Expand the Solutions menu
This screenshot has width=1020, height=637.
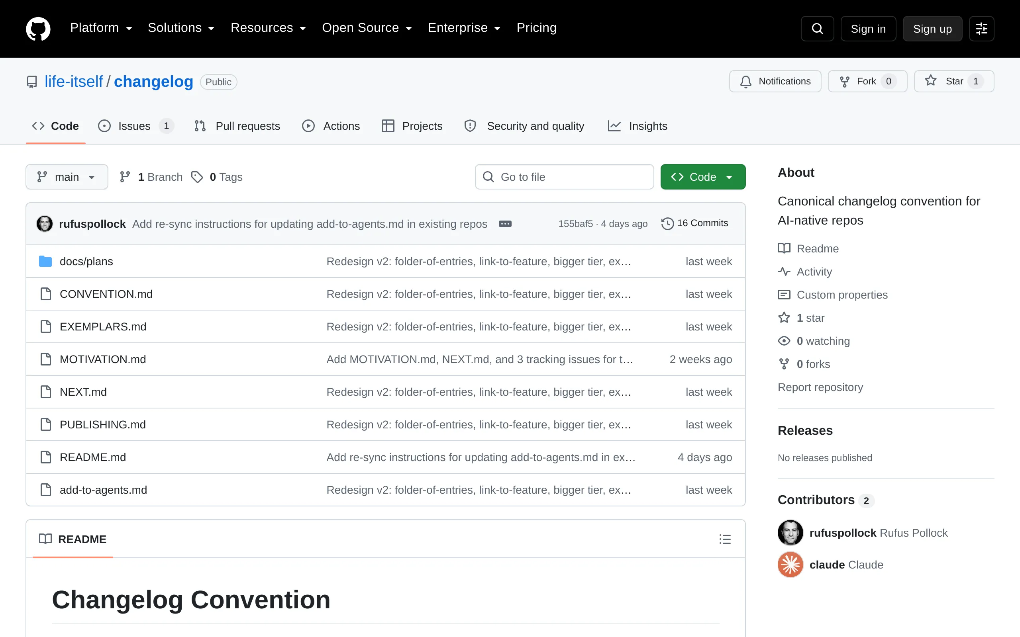click(181, 28)
